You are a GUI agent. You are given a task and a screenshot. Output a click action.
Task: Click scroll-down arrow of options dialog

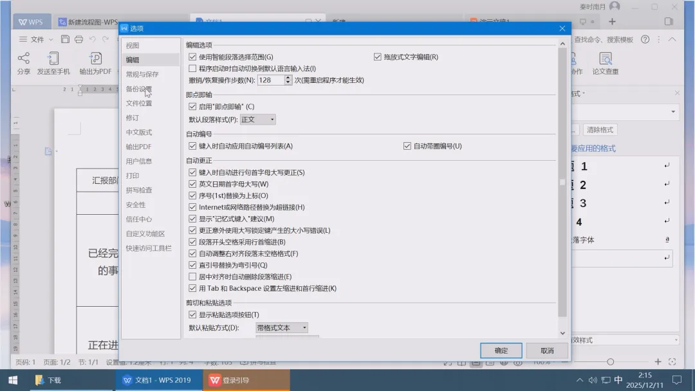[x=562, y=333]
